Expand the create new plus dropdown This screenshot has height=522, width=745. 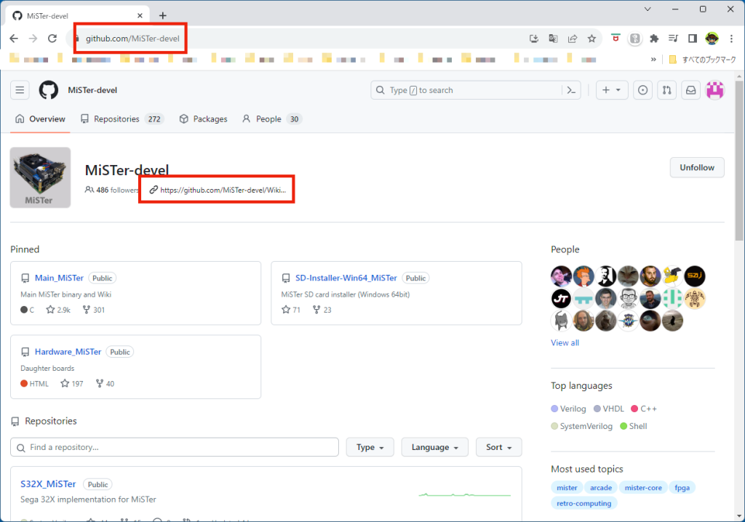(x=612, y=90)
